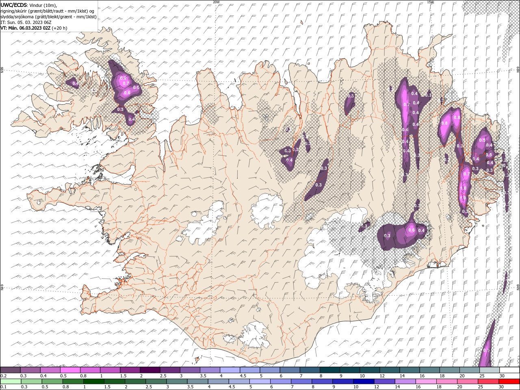Screen dimensions: 520x390
Task: Pick the 0.5 medium green rain scale swatch
Action: click(52, 381)
